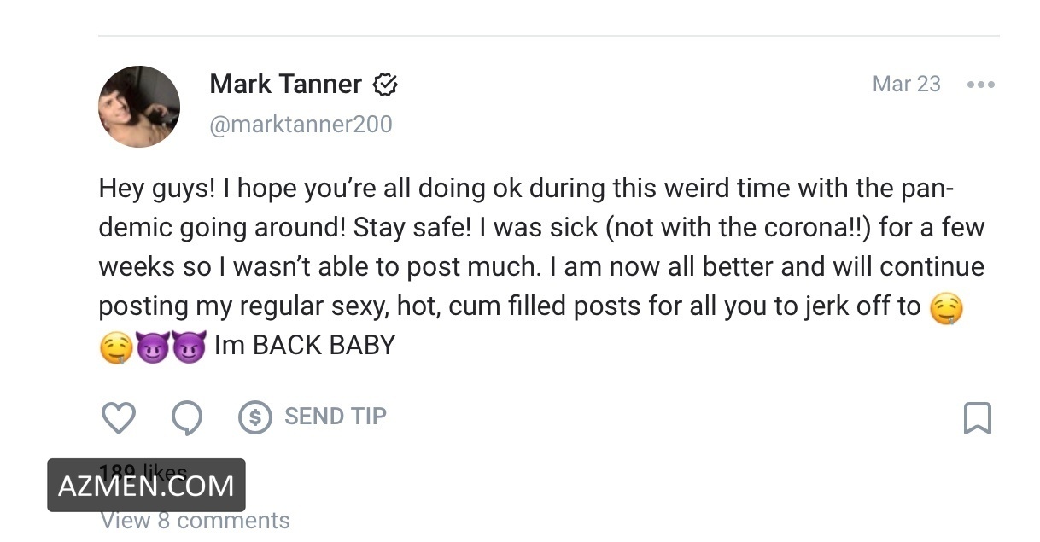Click the Mar 23 post date
Screen dimensions: 1040x542
coord(906,85)
